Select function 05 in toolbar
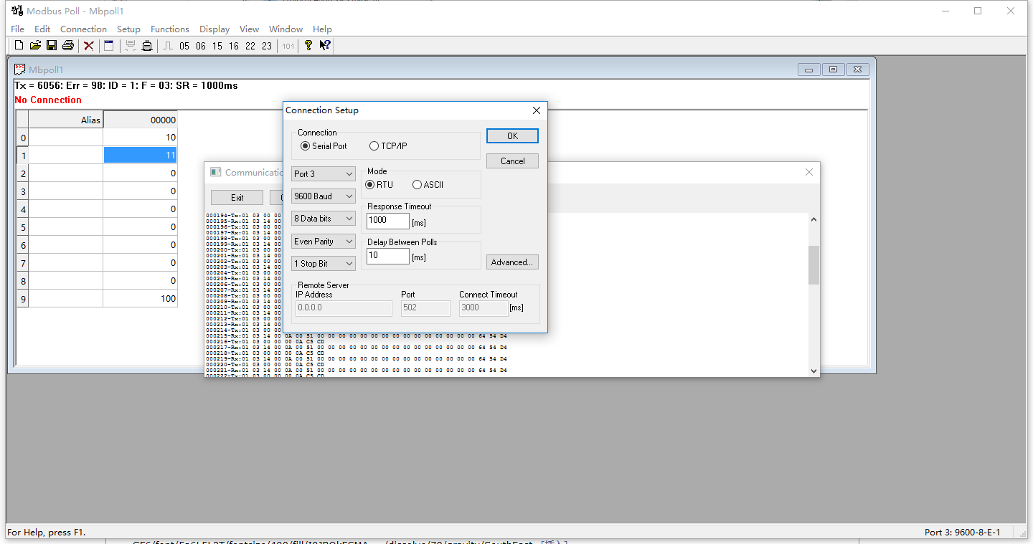Viewport: 1033px width, 544px height. tap(184, 46)
